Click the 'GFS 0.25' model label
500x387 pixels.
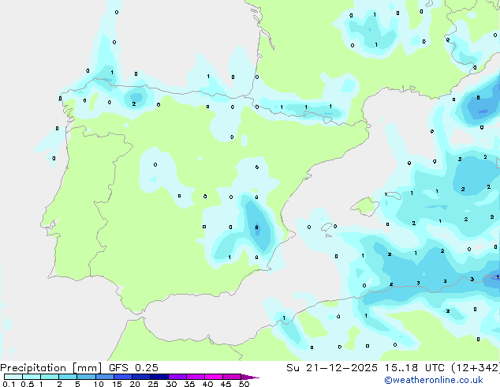pos(133,368)
